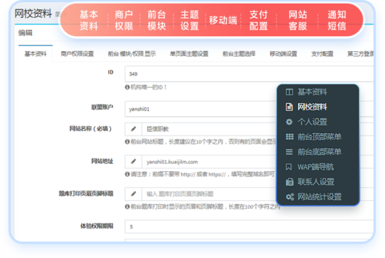385x258 pixels.
Task: Switch to 第三方登录 tab
Action: click(361, 54)
